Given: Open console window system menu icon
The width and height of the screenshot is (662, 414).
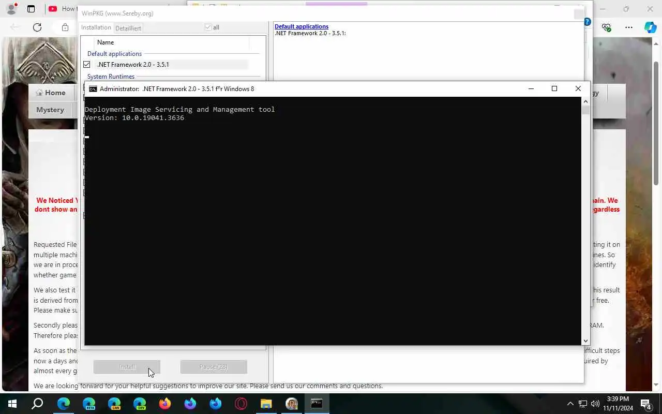Looking at the screenshot, I should tap(93, 89).
